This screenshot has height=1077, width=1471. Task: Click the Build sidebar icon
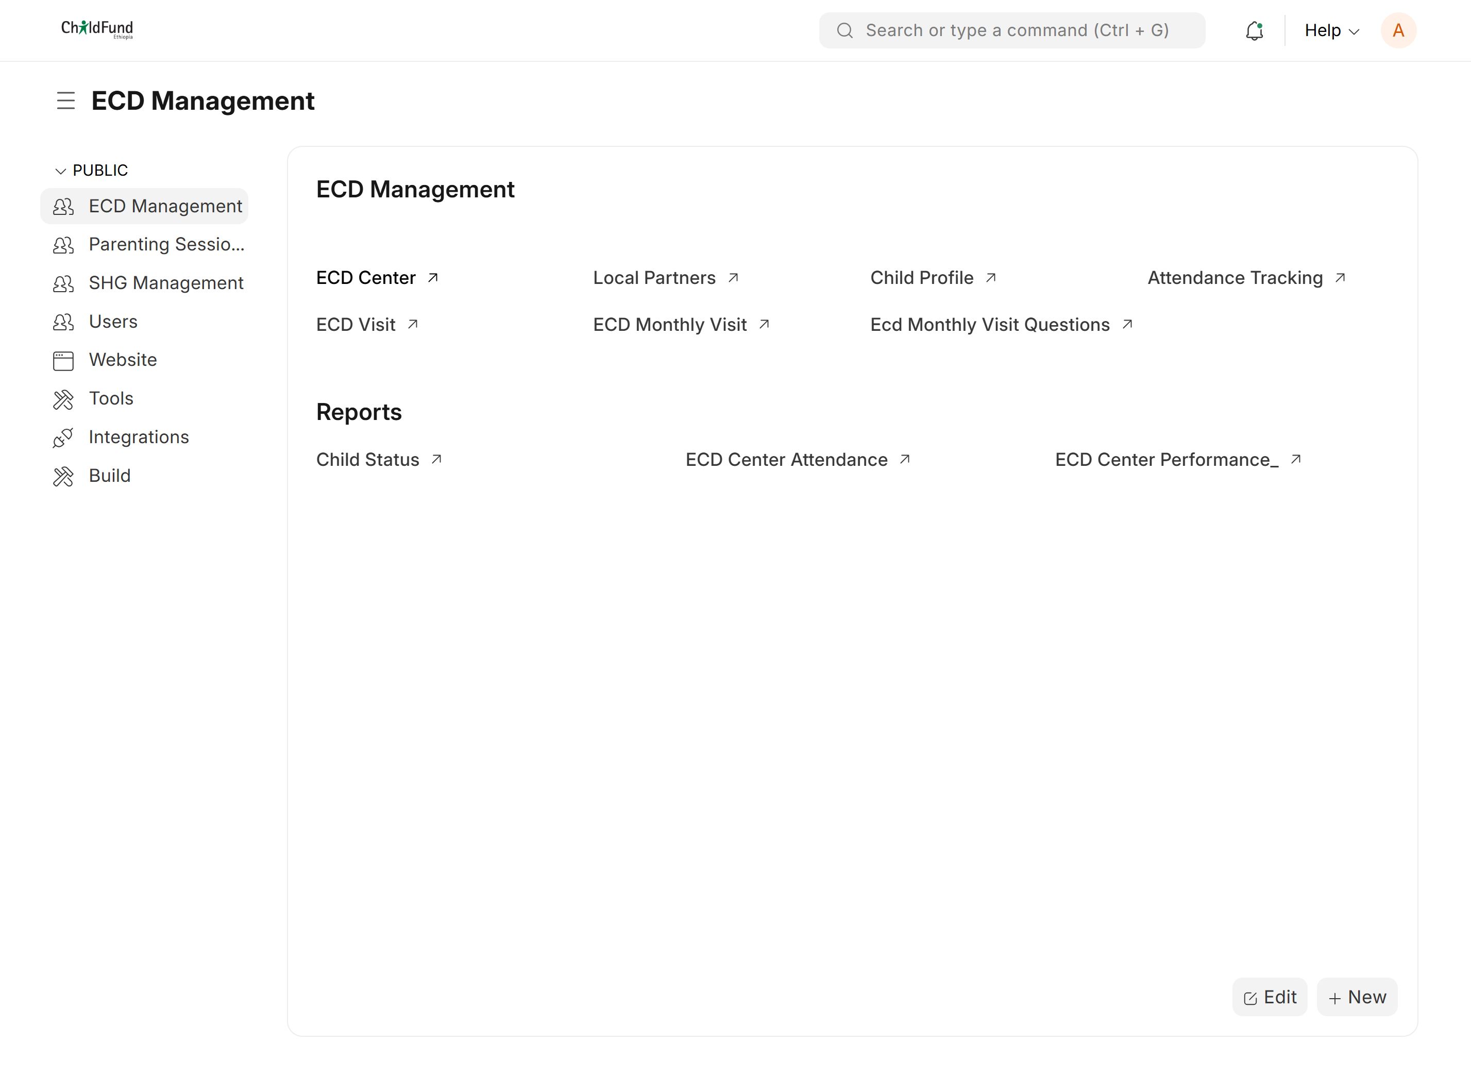coord(63,477)
